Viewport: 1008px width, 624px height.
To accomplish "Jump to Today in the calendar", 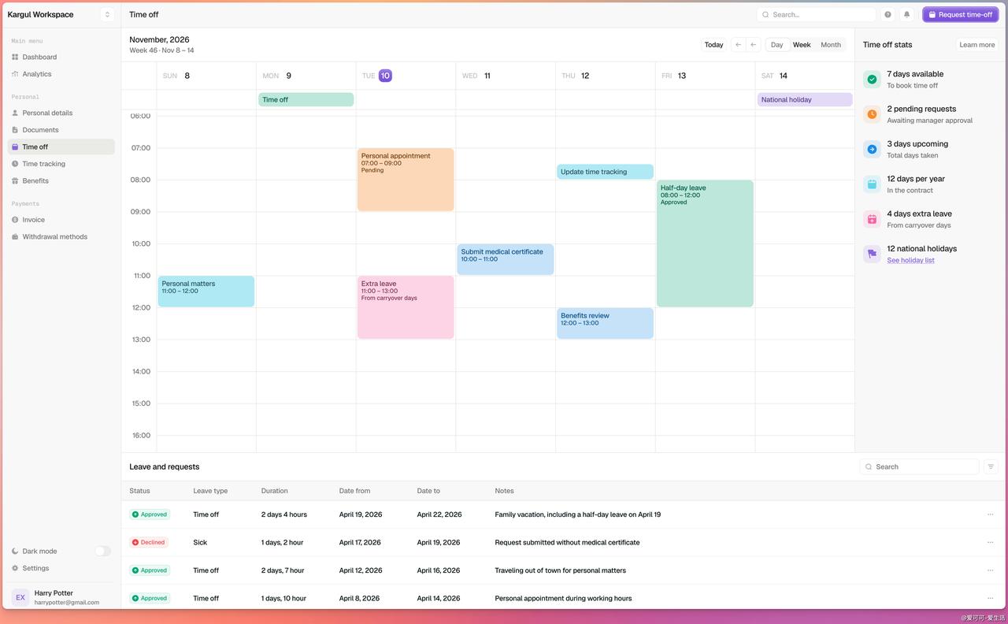I will tap(714, 45).
